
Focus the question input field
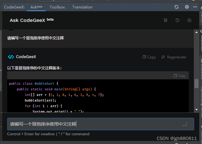pos(101,124)
